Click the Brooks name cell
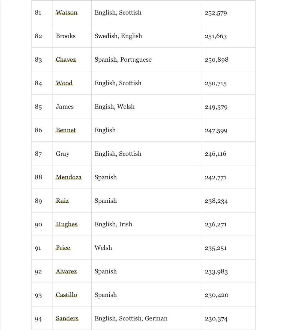Image resolution: width=287 pixels, height=330 pixels. (66, 36)
